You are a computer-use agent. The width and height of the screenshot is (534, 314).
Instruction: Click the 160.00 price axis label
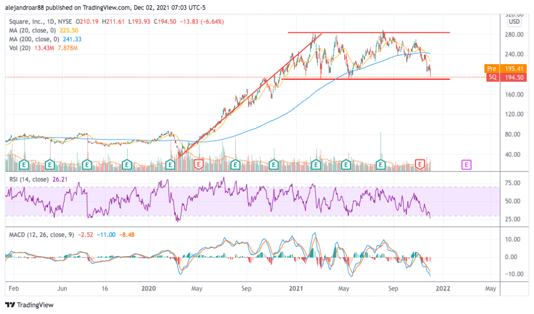[x=514, y=94]
